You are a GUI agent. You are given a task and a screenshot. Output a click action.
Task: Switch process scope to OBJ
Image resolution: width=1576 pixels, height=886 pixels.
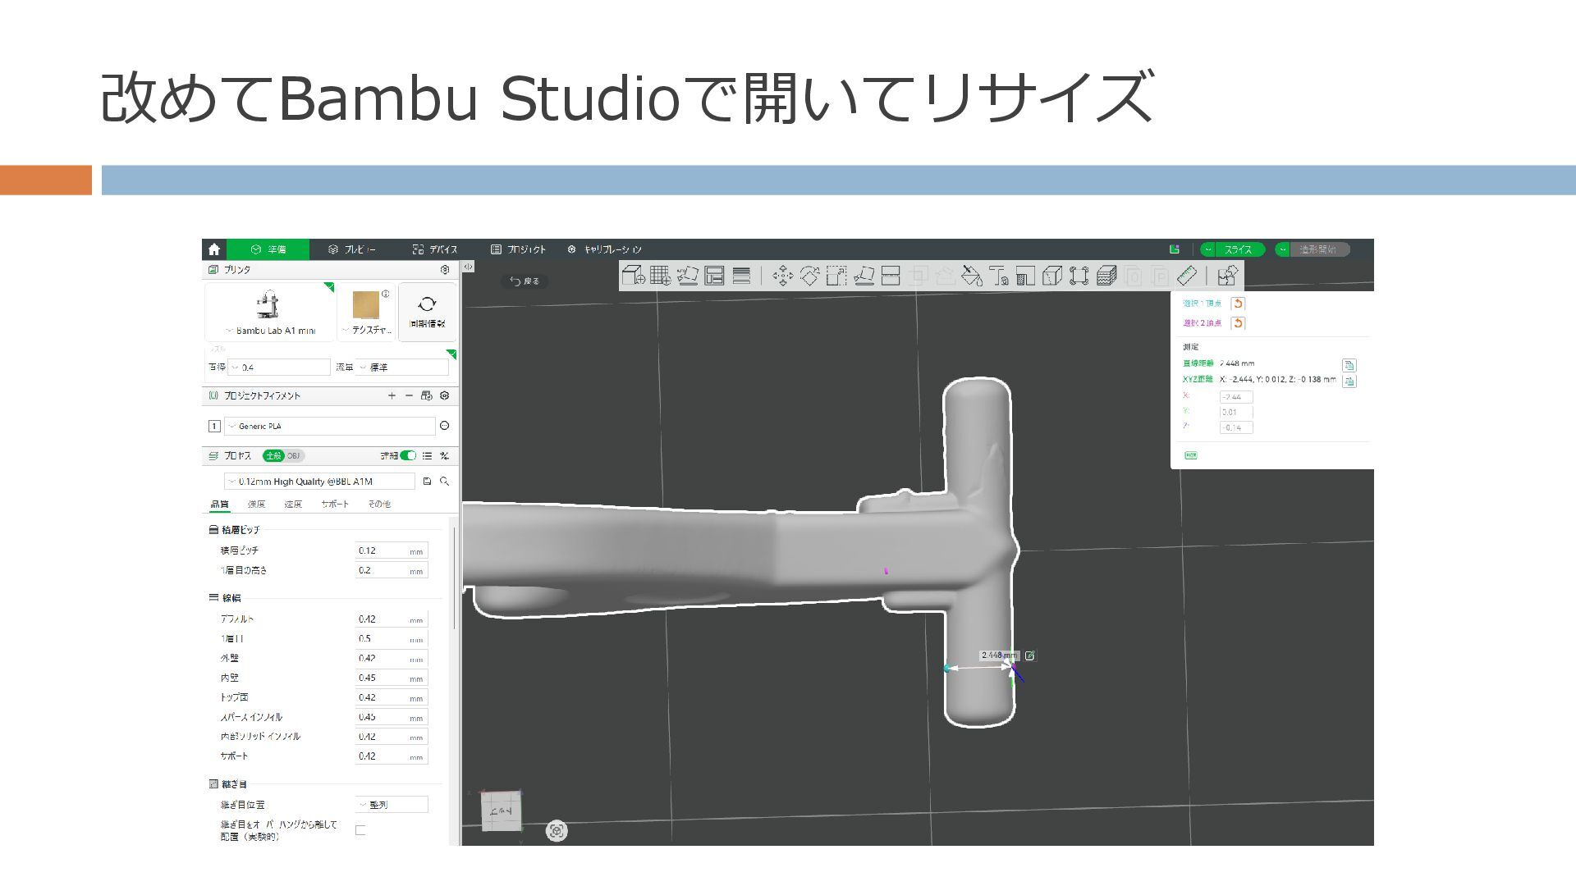click(294, 455)
